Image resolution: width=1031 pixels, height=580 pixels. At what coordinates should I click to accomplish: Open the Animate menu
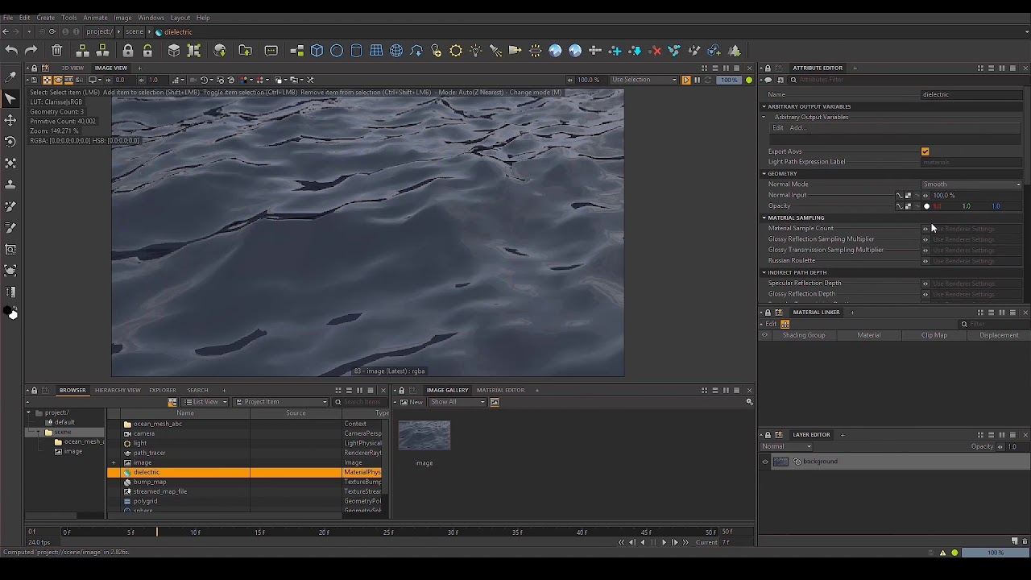coord(95,18)
